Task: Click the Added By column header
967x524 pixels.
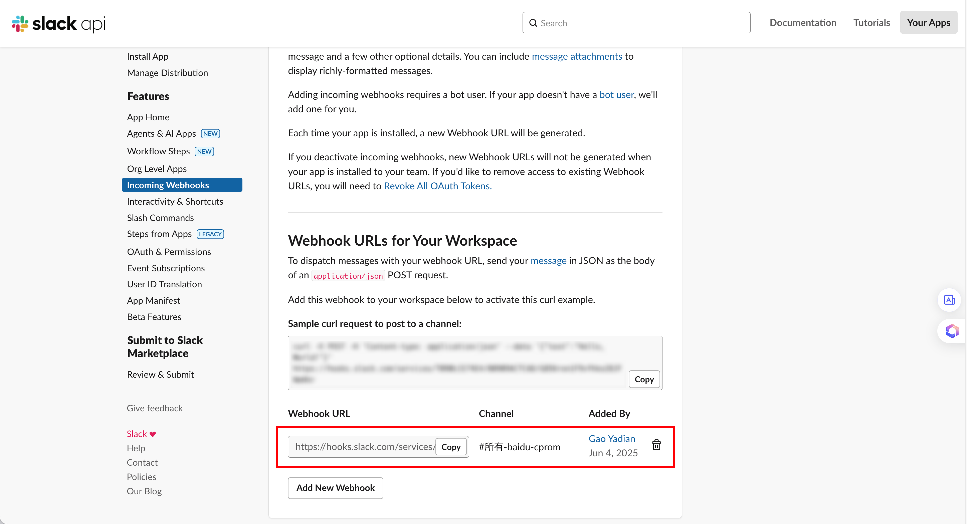Action: [x=609, y=413]
